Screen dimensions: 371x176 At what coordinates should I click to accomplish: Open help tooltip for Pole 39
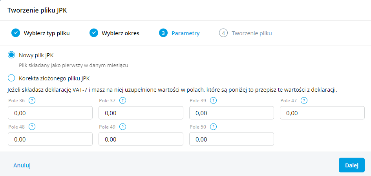click(214, 101)
